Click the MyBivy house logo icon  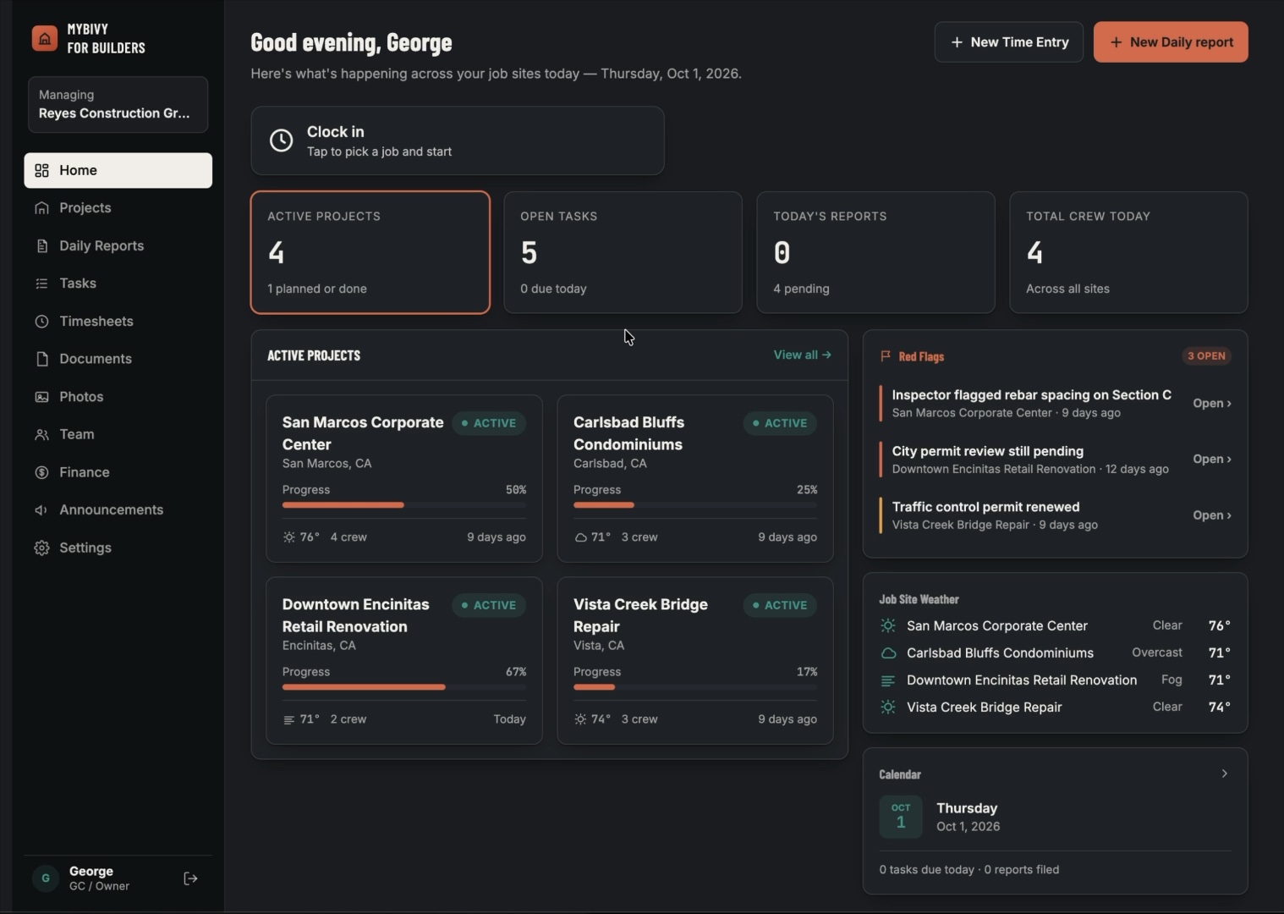45,38
